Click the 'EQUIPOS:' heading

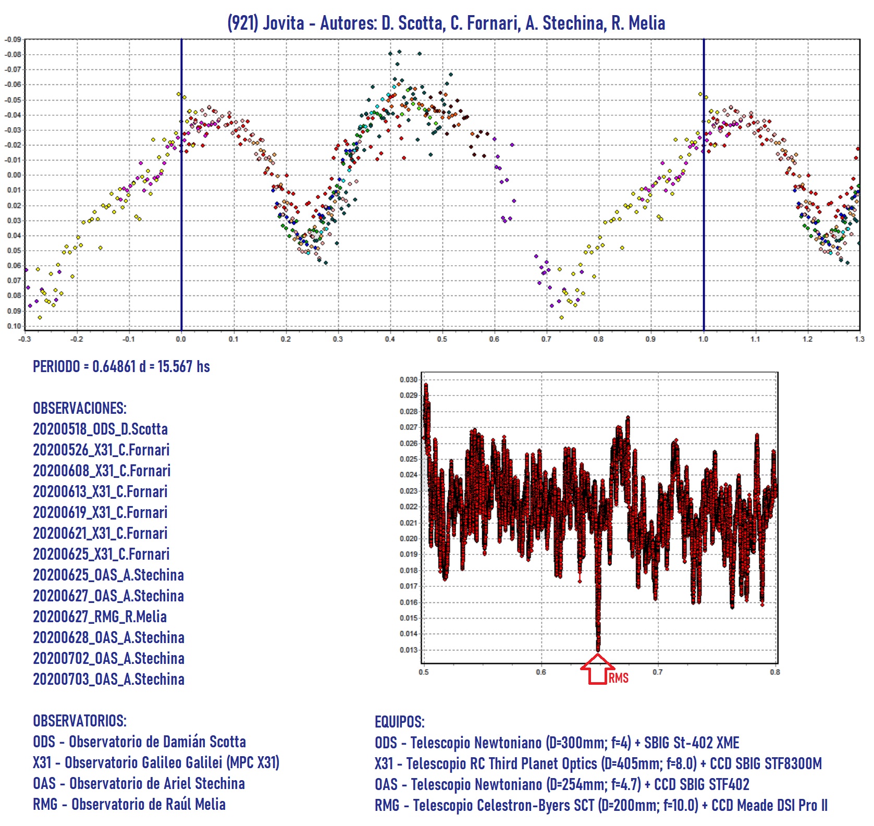pos(400,722)
